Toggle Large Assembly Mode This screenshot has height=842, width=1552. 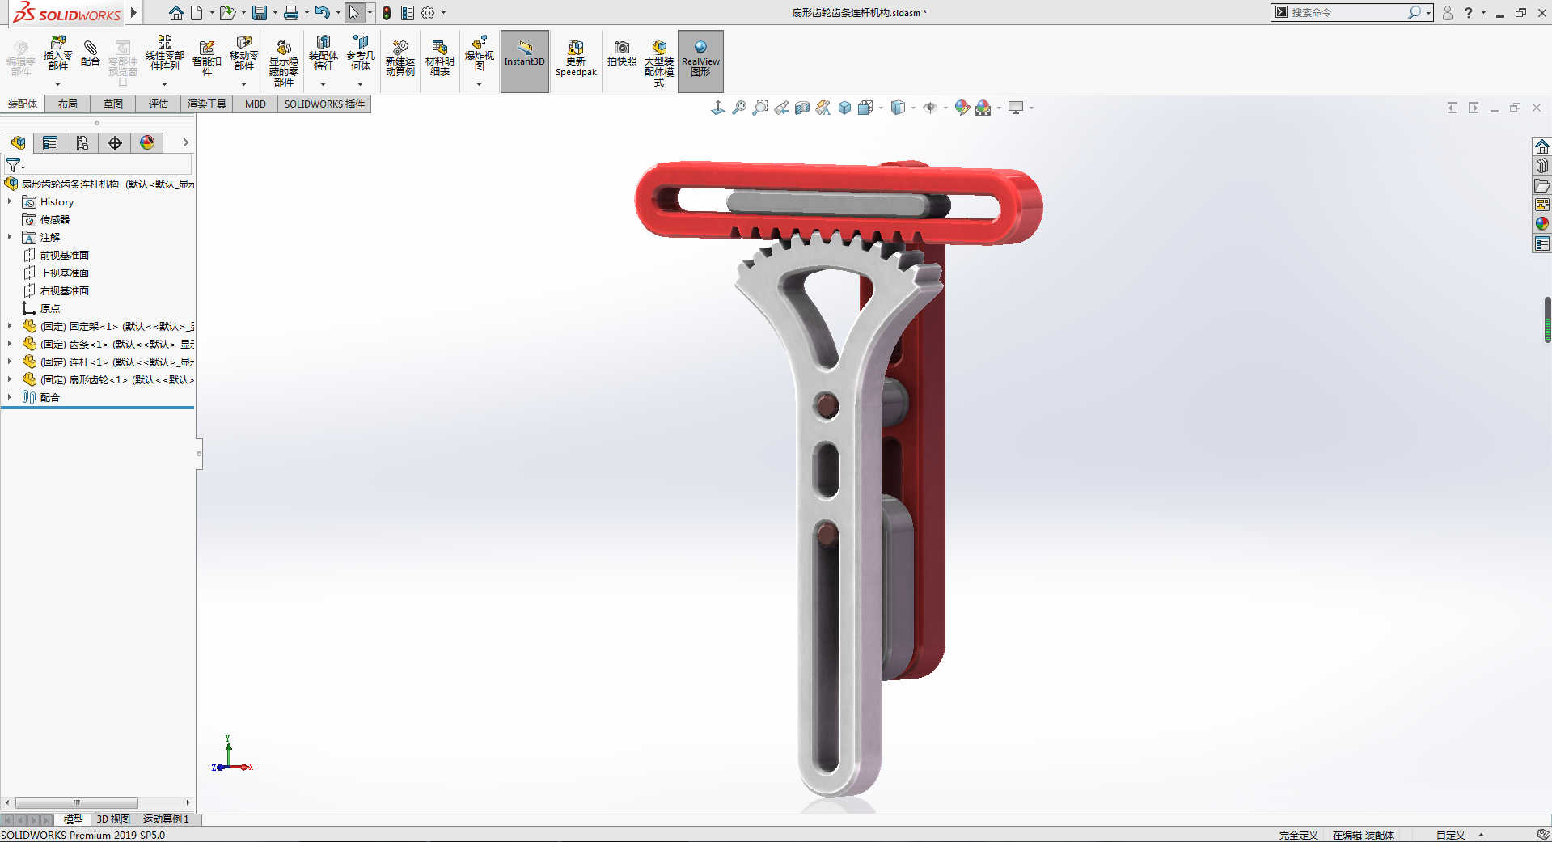(658, 62)
